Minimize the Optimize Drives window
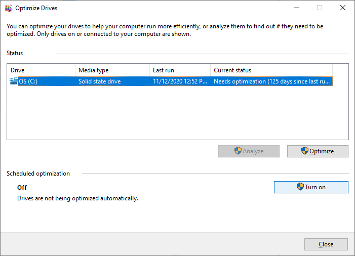Screen dimensions: 355x256 (296, 8)
